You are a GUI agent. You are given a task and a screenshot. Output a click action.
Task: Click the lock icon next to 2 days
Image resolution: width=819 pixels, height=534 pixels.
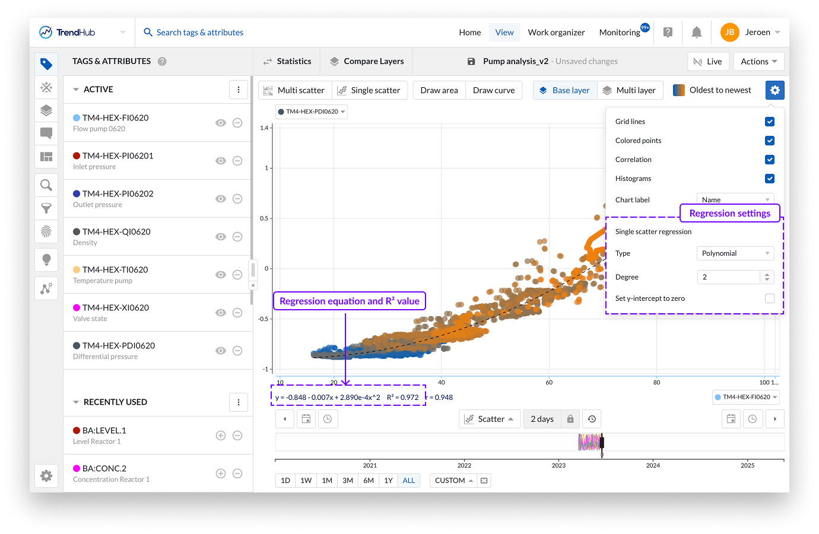coord(570,419)
